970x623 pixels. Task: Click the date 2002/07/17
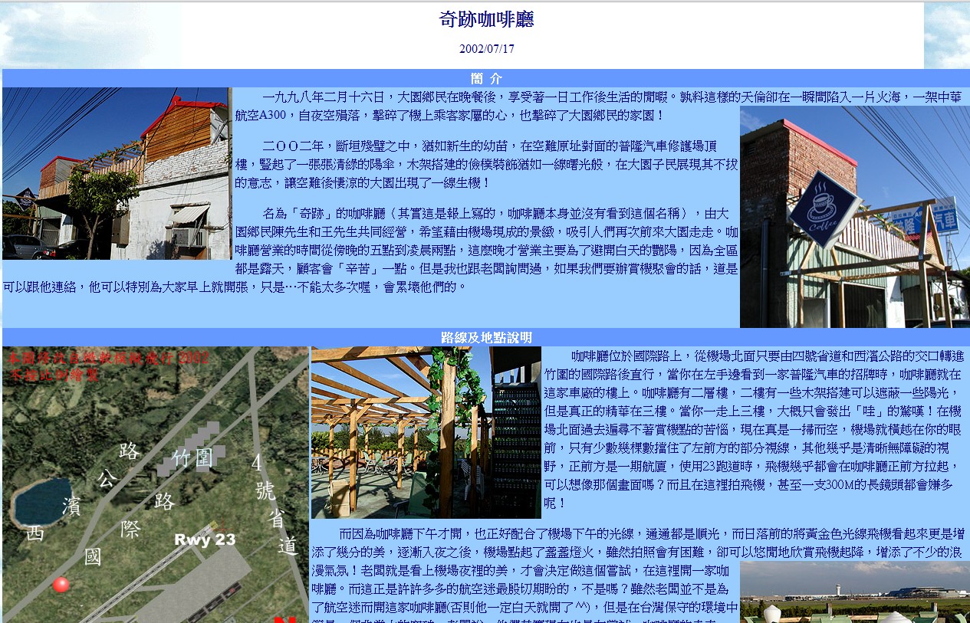(x=486, y=48)
